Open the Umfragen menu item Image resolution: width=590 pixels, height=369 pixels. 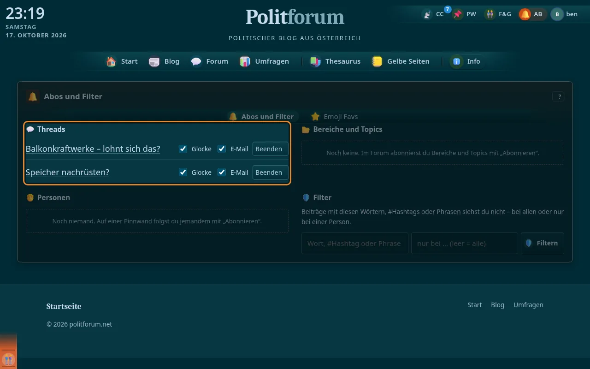click(x=265, y=61)
